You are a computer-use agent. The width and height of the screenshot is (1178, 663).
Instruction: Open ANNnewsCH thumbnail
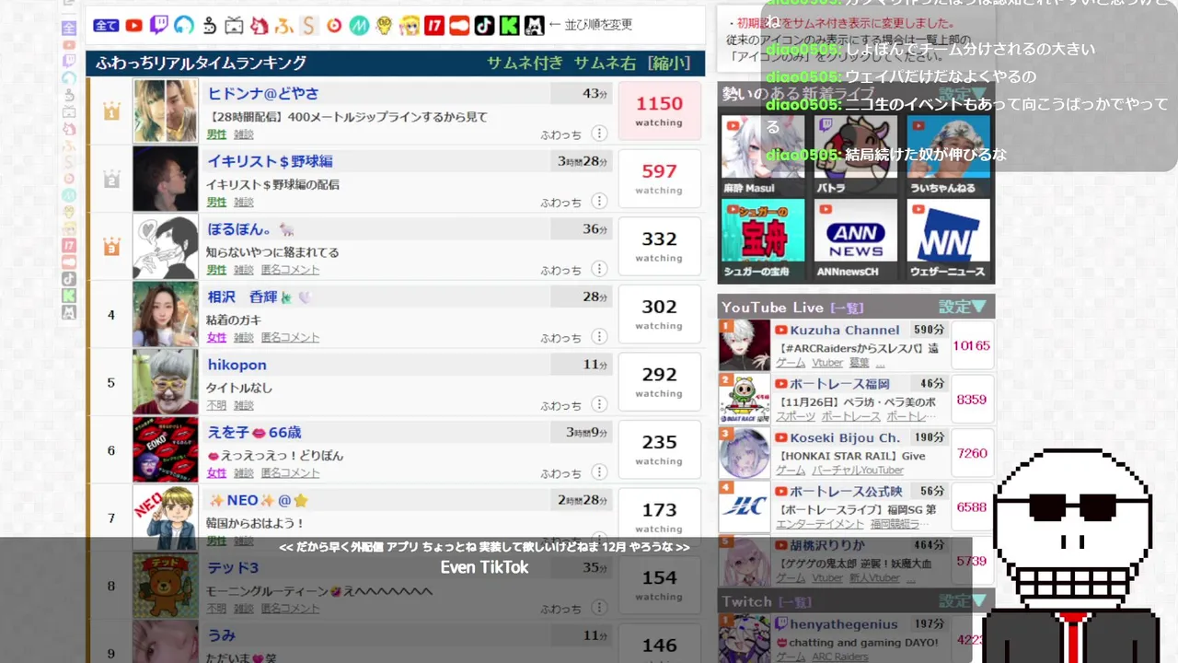click(855, 239)
